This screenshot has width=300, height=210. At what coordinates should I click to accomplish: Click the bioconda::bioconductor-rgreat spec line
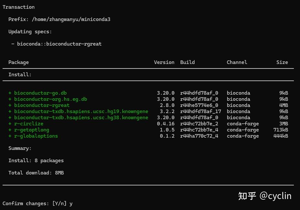coord(59,44)
